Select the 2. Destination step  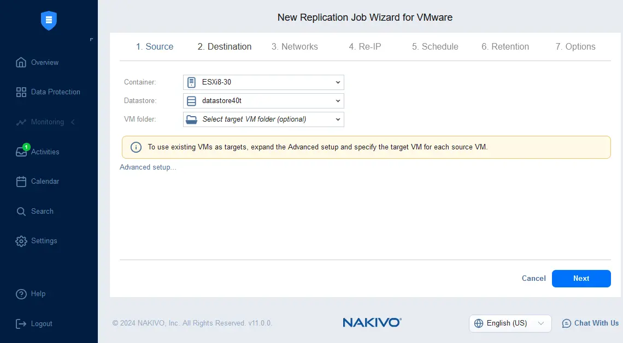pyautogui.click(x=225, y=47)
